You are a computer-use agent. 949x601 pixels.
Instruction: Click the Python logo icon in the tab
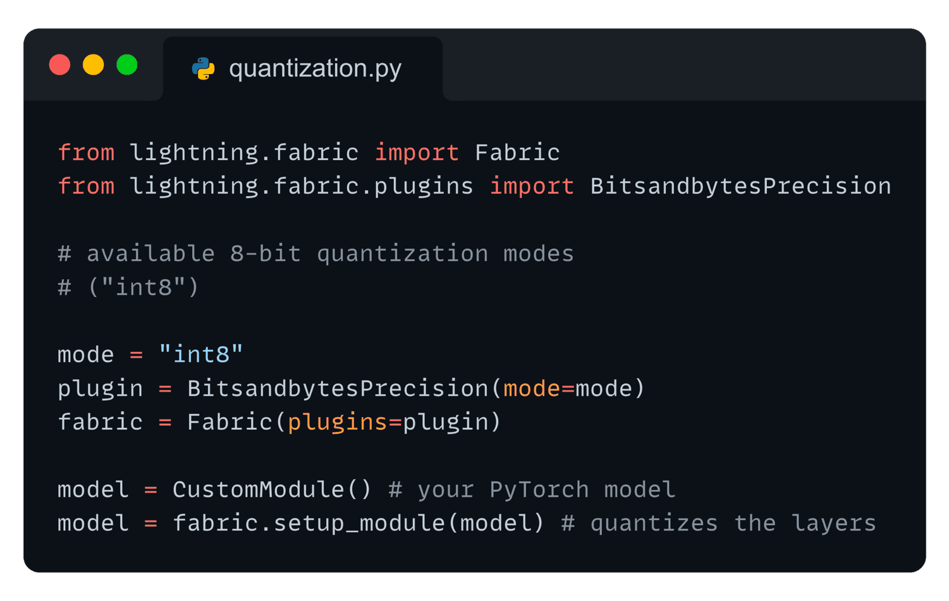[203, 69]
